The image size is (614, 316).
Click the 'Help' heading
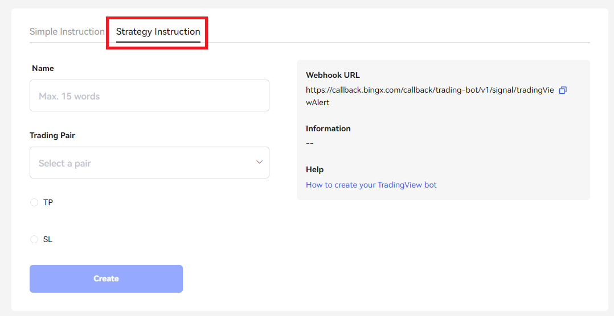(314, 169)
